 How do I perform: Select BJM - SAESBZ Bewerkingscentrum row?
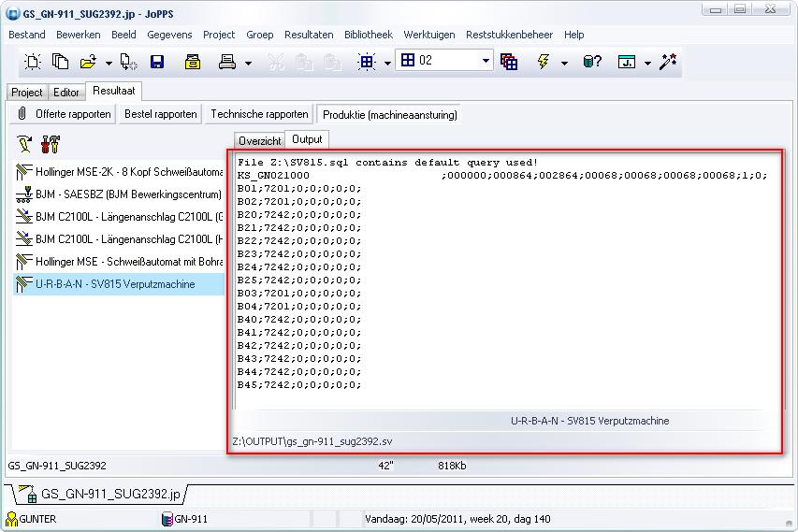(x=119, y=194)
